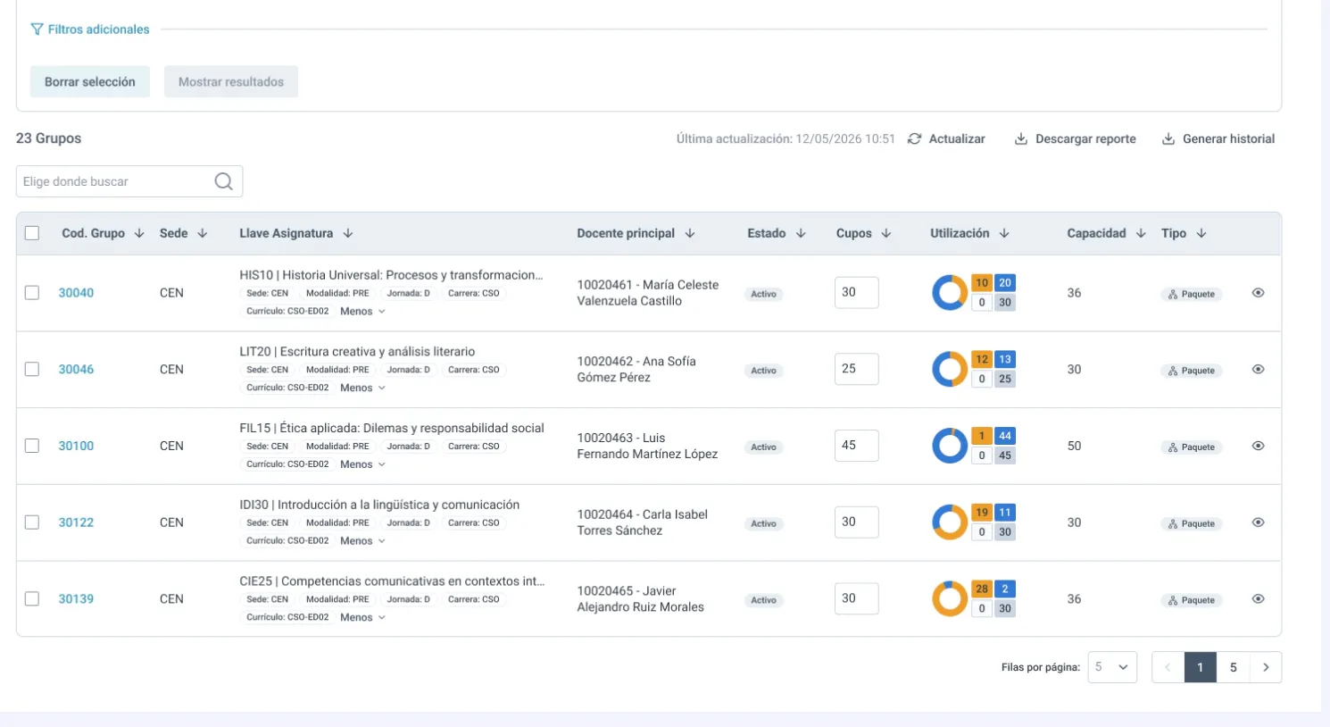
Task: Click Paquete badge in row 30122
Action: 1192,523
